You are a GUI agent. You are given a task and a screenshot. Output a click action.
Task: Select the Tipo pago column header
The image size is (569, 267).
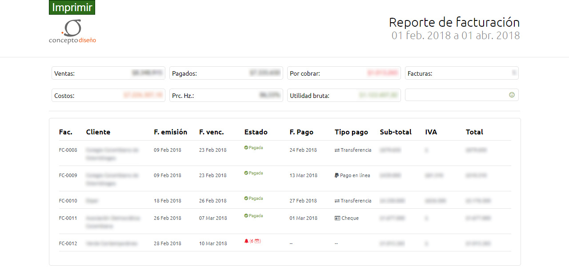coord(352,132)
